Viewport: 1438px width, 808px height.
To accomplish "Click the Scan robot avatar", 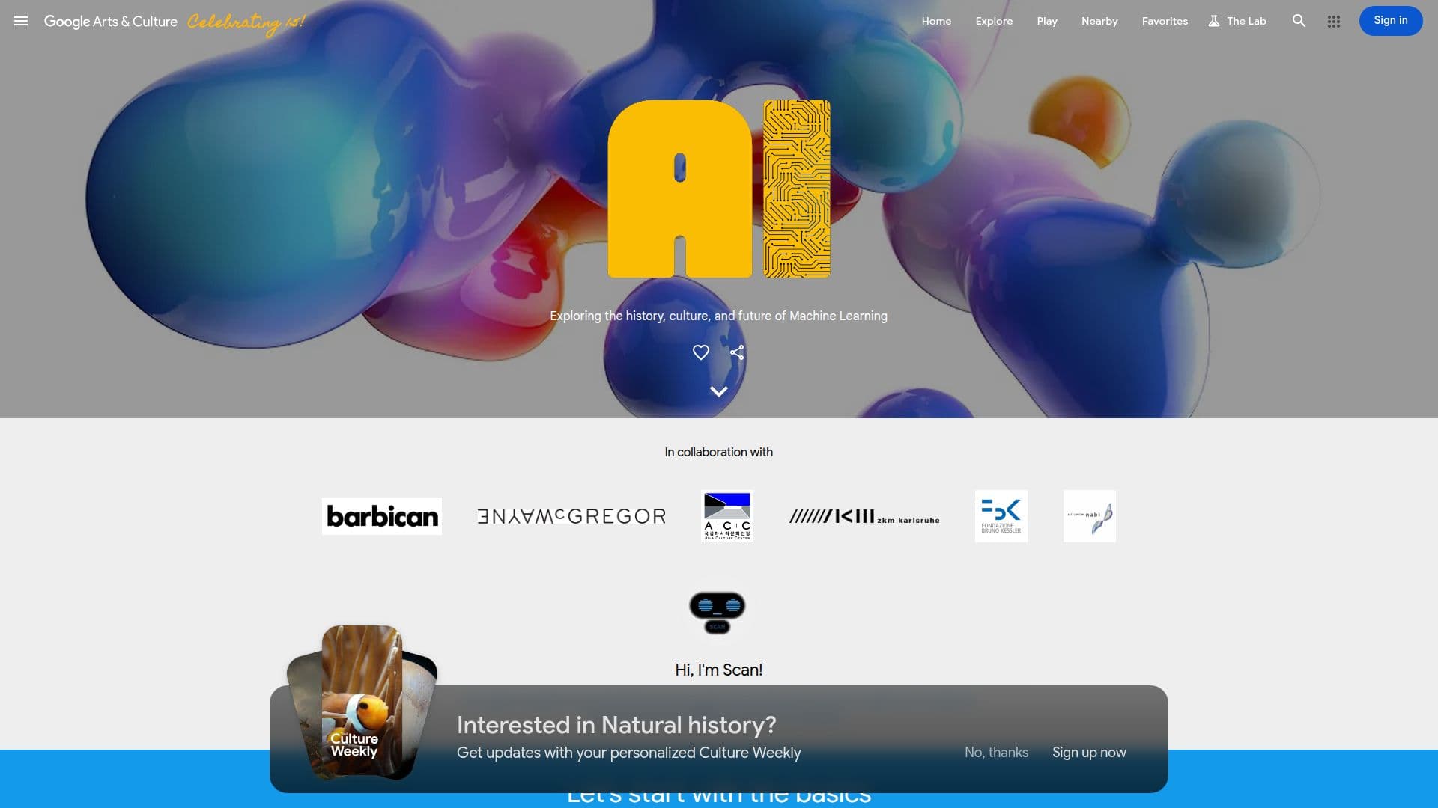I will tap(718, 613).
